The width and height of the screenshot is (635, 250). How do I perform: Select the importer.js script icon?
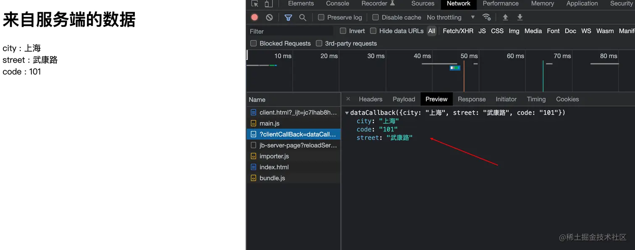[x=253, y=156]
